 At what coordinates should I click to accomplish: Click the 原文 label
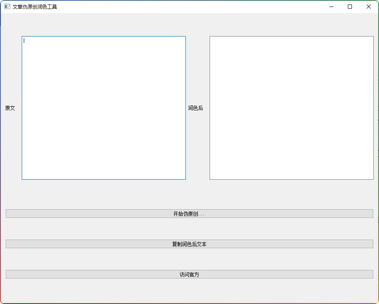coord(10,108)
